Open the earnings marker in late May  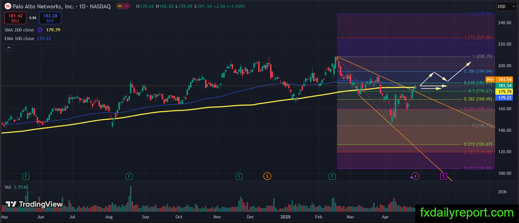[26, 176]
